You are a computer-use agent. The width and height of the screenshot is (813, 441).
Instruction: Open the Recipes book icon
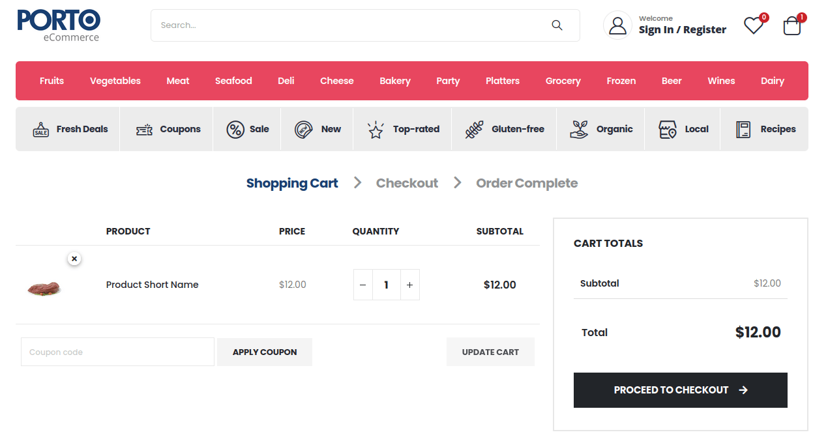743,129
